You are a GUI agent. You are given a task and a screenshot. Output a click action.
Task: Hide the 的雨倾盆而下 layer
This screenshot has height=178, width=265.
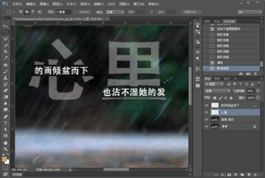[x=207, y=105]
